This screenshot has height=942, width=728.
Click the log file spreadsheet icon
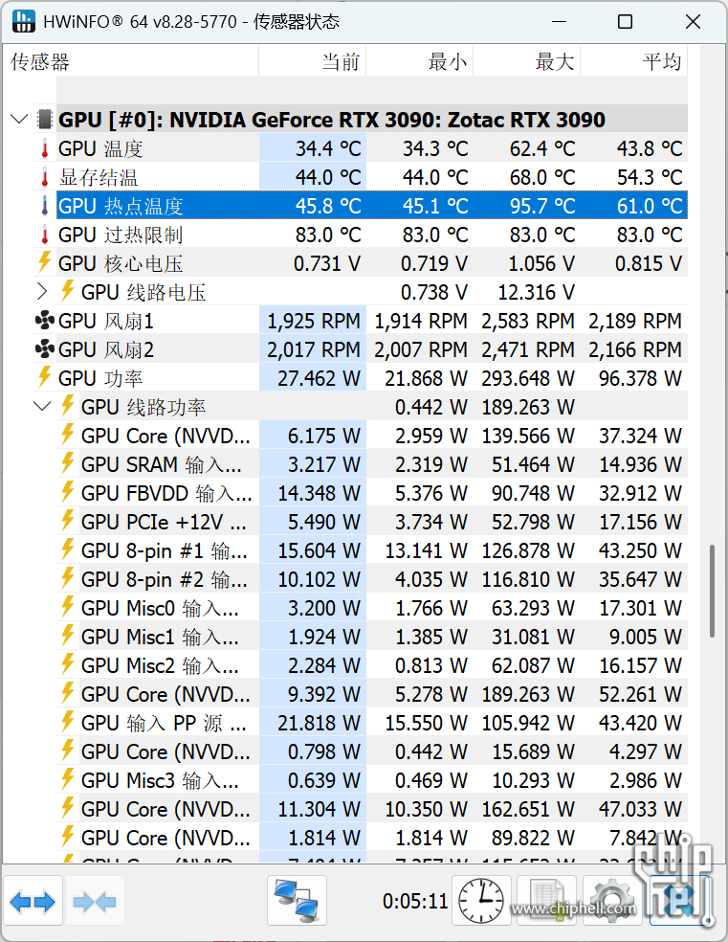[x=547, y=901]
